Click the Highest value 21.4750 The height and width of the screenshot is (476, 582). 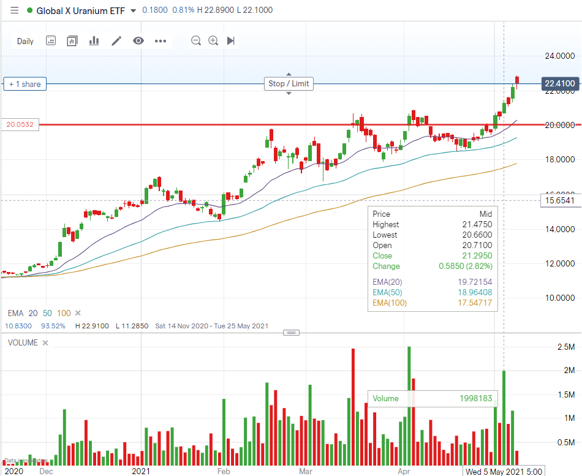pos(477,224)
